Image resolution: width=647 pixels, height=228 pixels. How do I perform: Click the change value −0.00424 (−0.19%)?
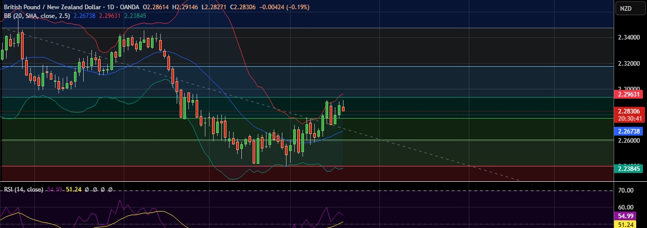click(284, 7)
